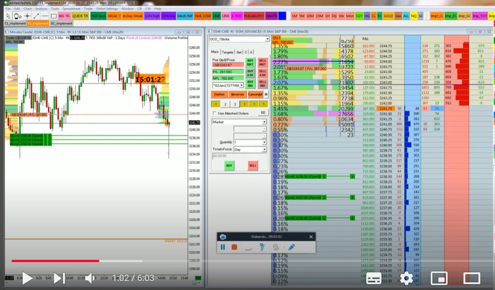Click the SELL MKT button
This screenshot has width=495, height=290.
(263, 62)
